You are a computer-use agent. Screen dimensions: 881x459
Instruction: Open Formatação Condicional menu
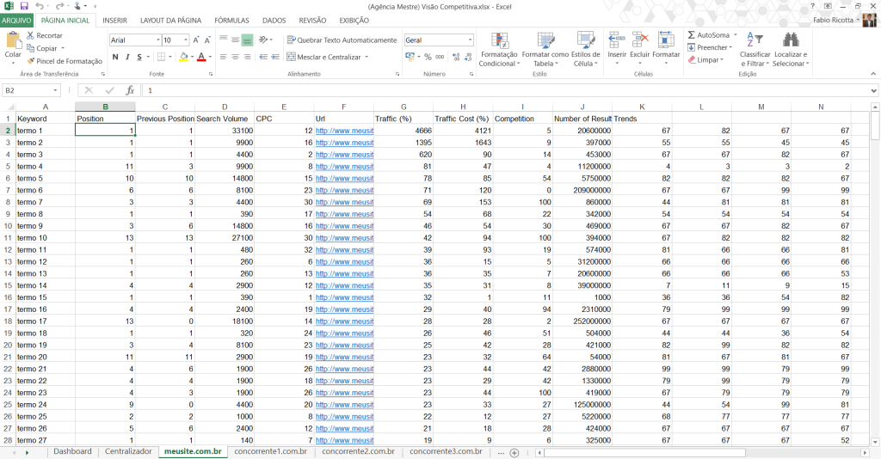498,48
